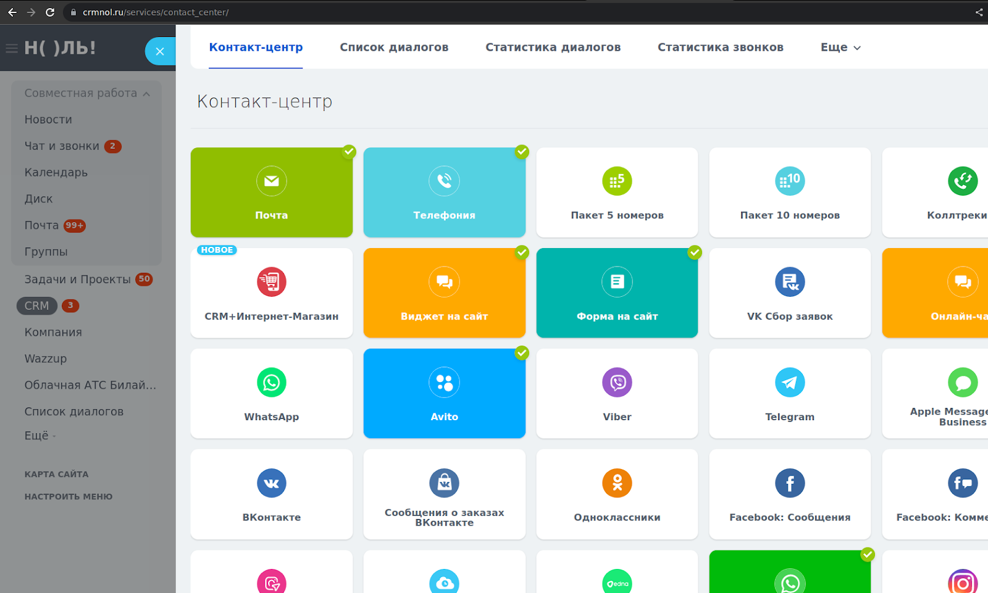Click the НАСТРОИТЬ МЕНЮ link
This screenshot has width=988, height=593.
click(69, 497)
